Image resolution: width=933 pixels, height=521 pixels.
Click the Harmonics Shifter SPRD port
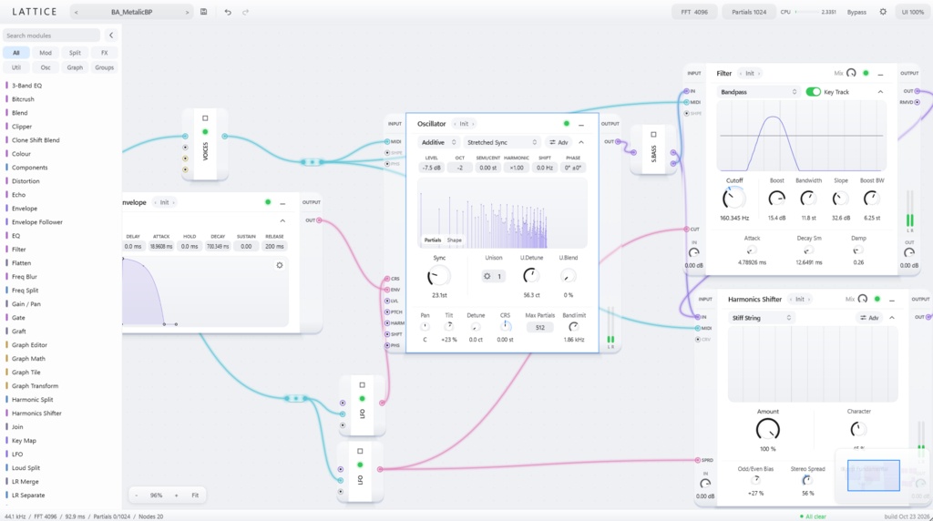click(x=697, y=460)
